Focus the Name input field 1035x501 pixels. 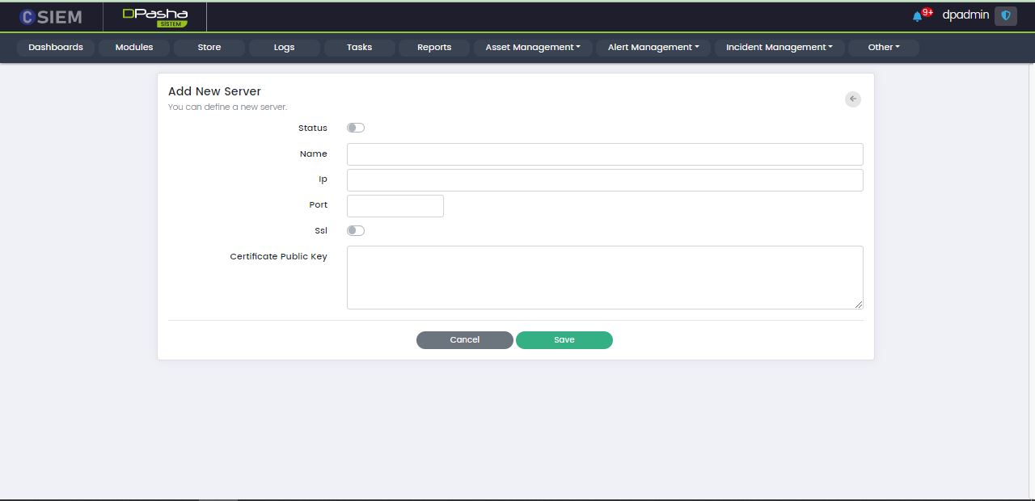pyautogui.click(x=605, y=154)
